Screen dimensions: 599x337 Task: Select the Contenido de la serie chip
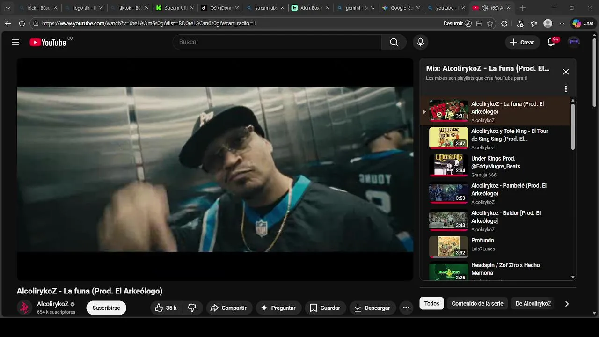click(477, 303)
